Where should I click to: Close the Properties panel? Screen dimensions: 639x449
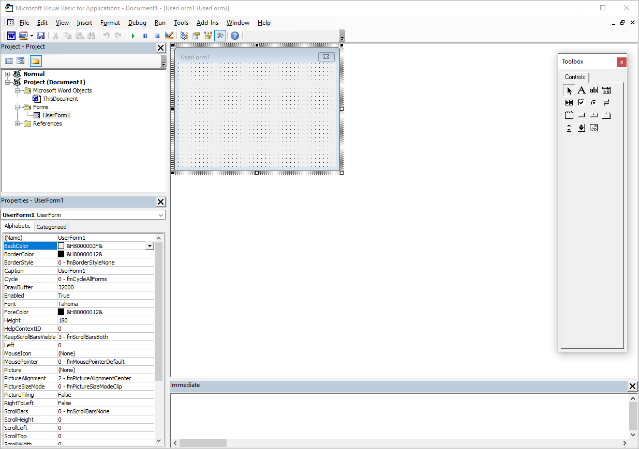[160, 202]
